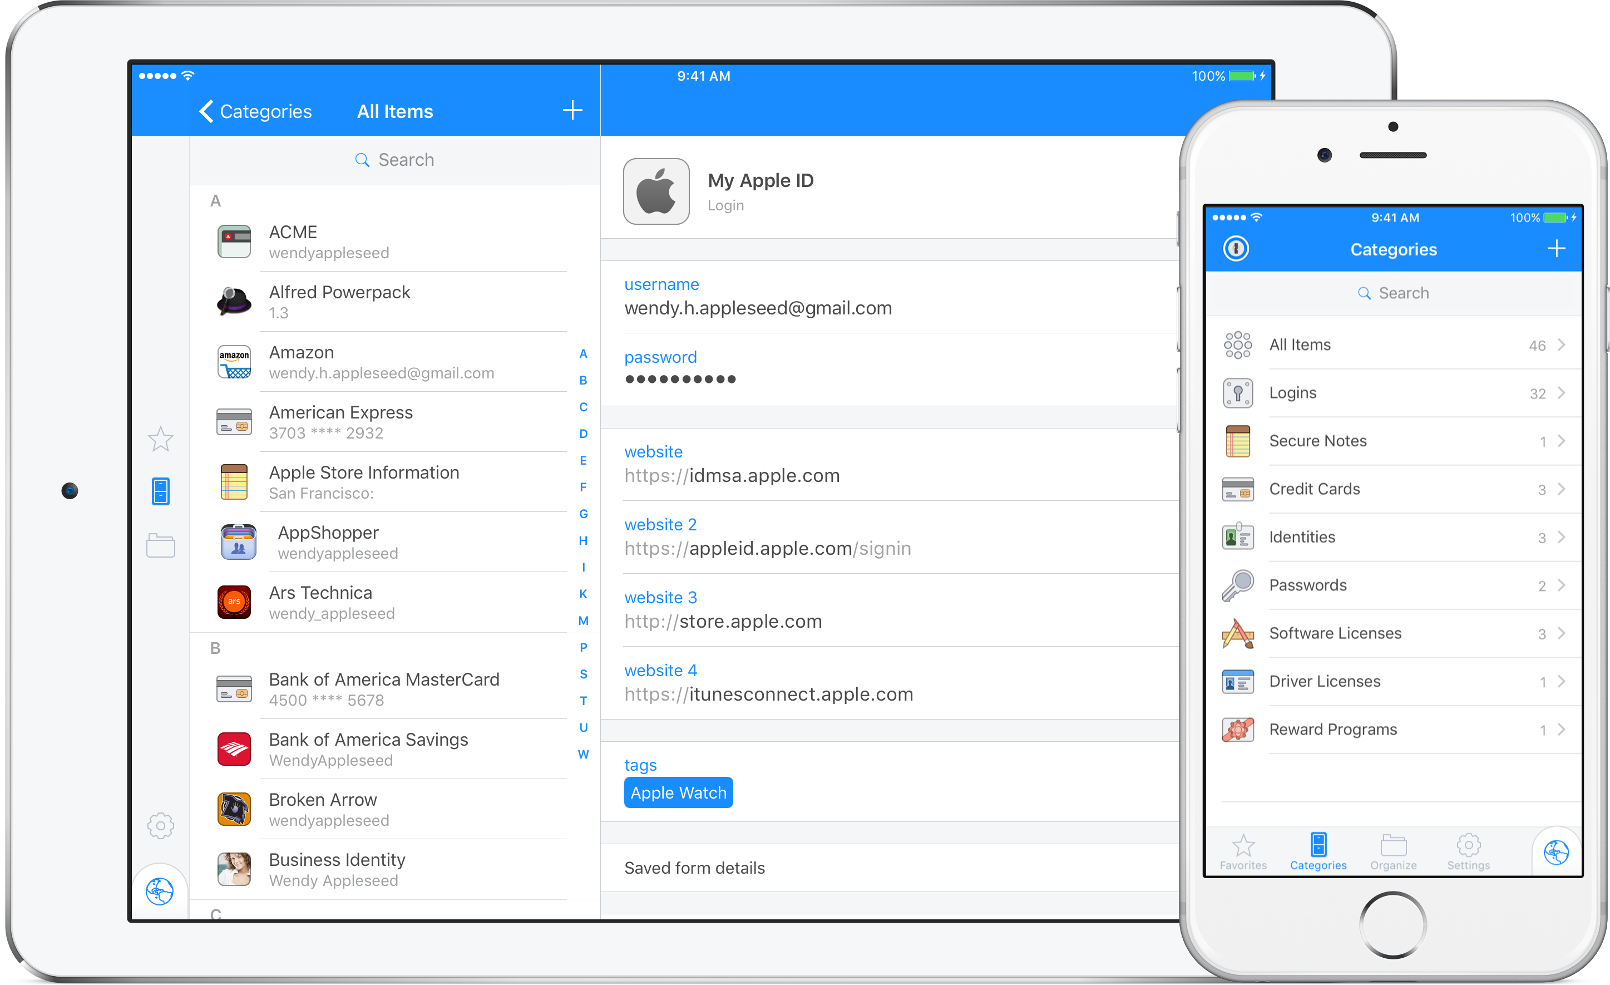Open the iPad sidebar Organize folder icon
Image resolution: width=1610 pixels, height=985 pixels.
pyautogui.click(x=161, y=546)
